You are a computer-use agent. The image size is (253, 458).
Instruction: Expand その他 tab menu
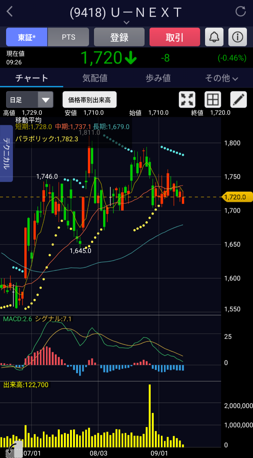click(221, 78)
